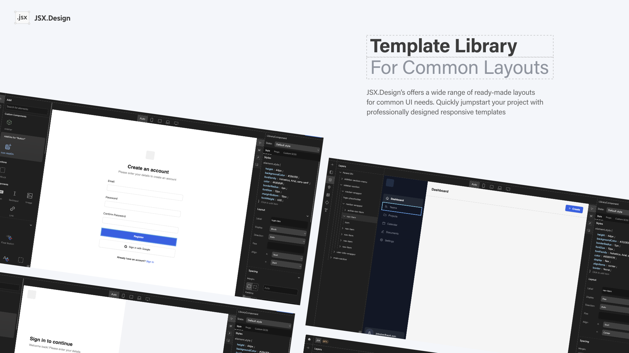The height and width of the screenshot is (353, 629).
Task: Collapse the Parent Div layer
Action: coord(340,173)
